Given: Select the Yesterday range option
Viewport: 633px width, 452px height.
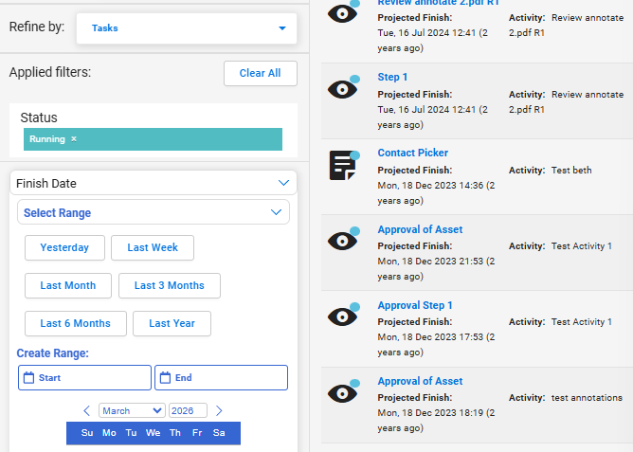Looking at the screenshot, I should (64, 247).
